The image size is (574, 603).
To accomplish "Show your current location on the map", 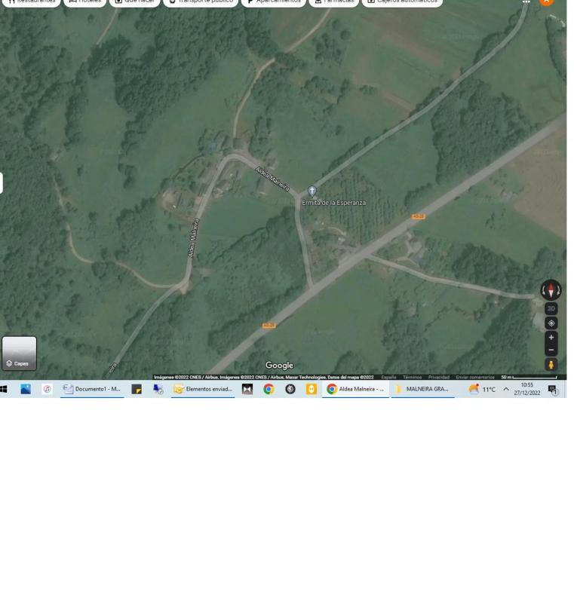I will point(551,323).
